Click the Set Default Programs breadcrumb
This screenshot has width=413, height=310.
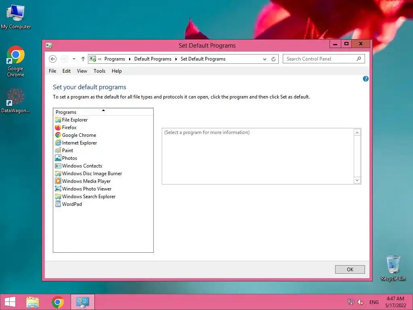click(203, 59)
